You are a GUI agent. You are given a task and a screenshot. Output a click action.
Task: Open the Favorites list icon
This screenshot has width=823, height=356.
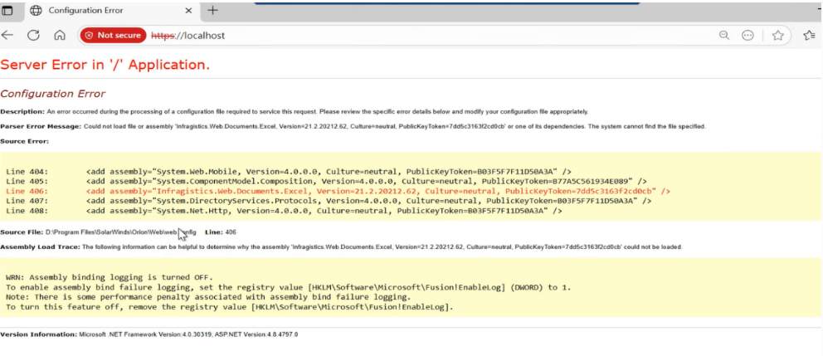tap(809, 36)
